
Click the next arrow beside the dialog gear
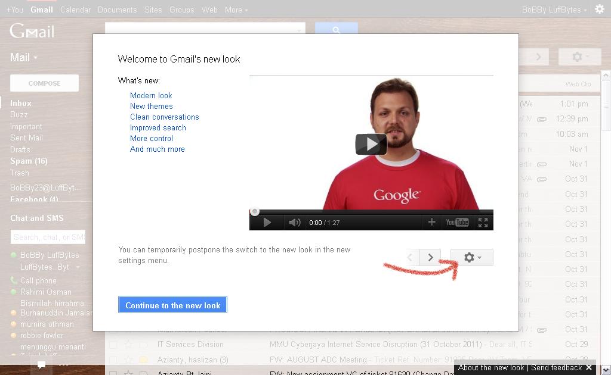430,257
